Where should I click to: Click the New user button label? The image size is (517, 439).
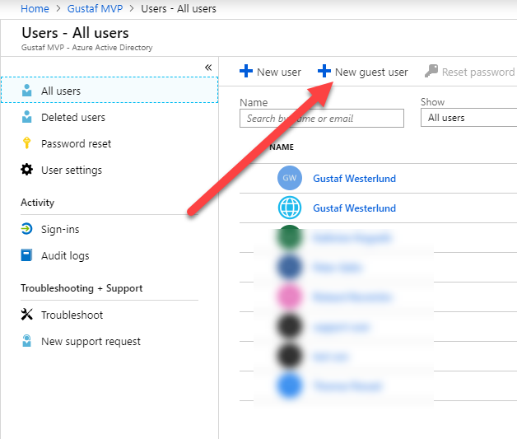(x=279, y=72)
